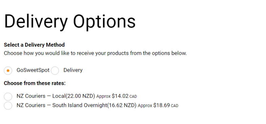Click the Delivery option label text
This screenshot has width=266, height=124.
click(x=73, y=70)
